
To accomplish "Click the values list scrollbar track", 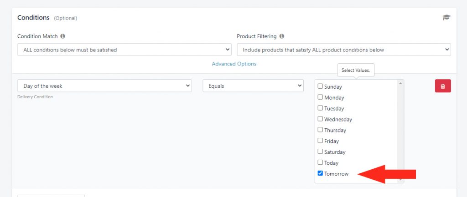I will 400,131.
